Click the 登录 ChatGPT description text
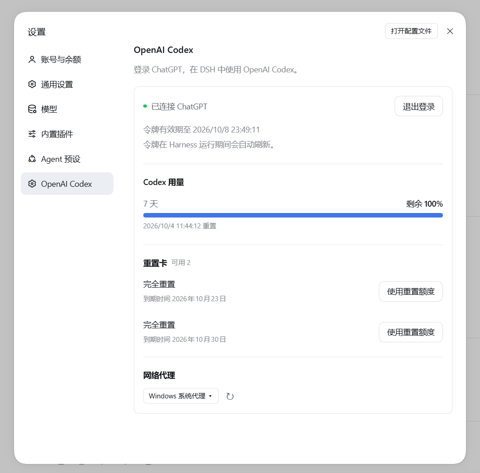Image resolution: width=480 pixels, height=473 pixels. click(x=216, y=70)
